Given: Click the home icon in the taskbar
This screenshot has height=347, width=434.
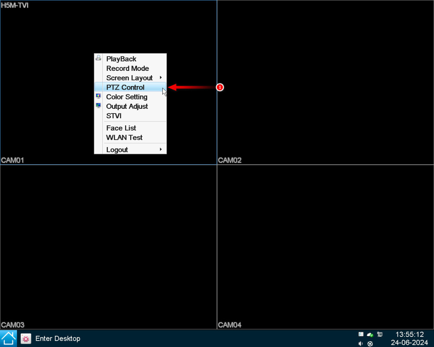Looking at the screenshot, I should pos(8,338).
